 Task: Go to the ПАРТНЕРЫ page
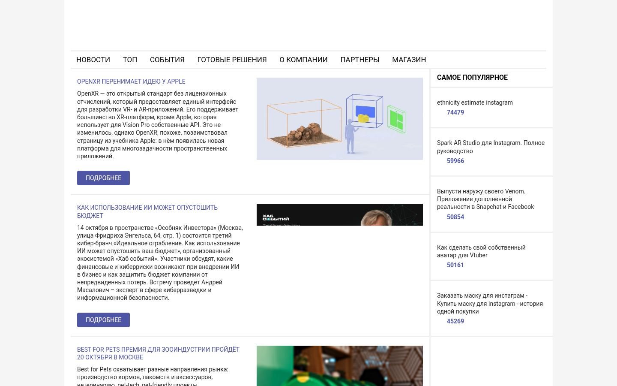click(360, 60)
